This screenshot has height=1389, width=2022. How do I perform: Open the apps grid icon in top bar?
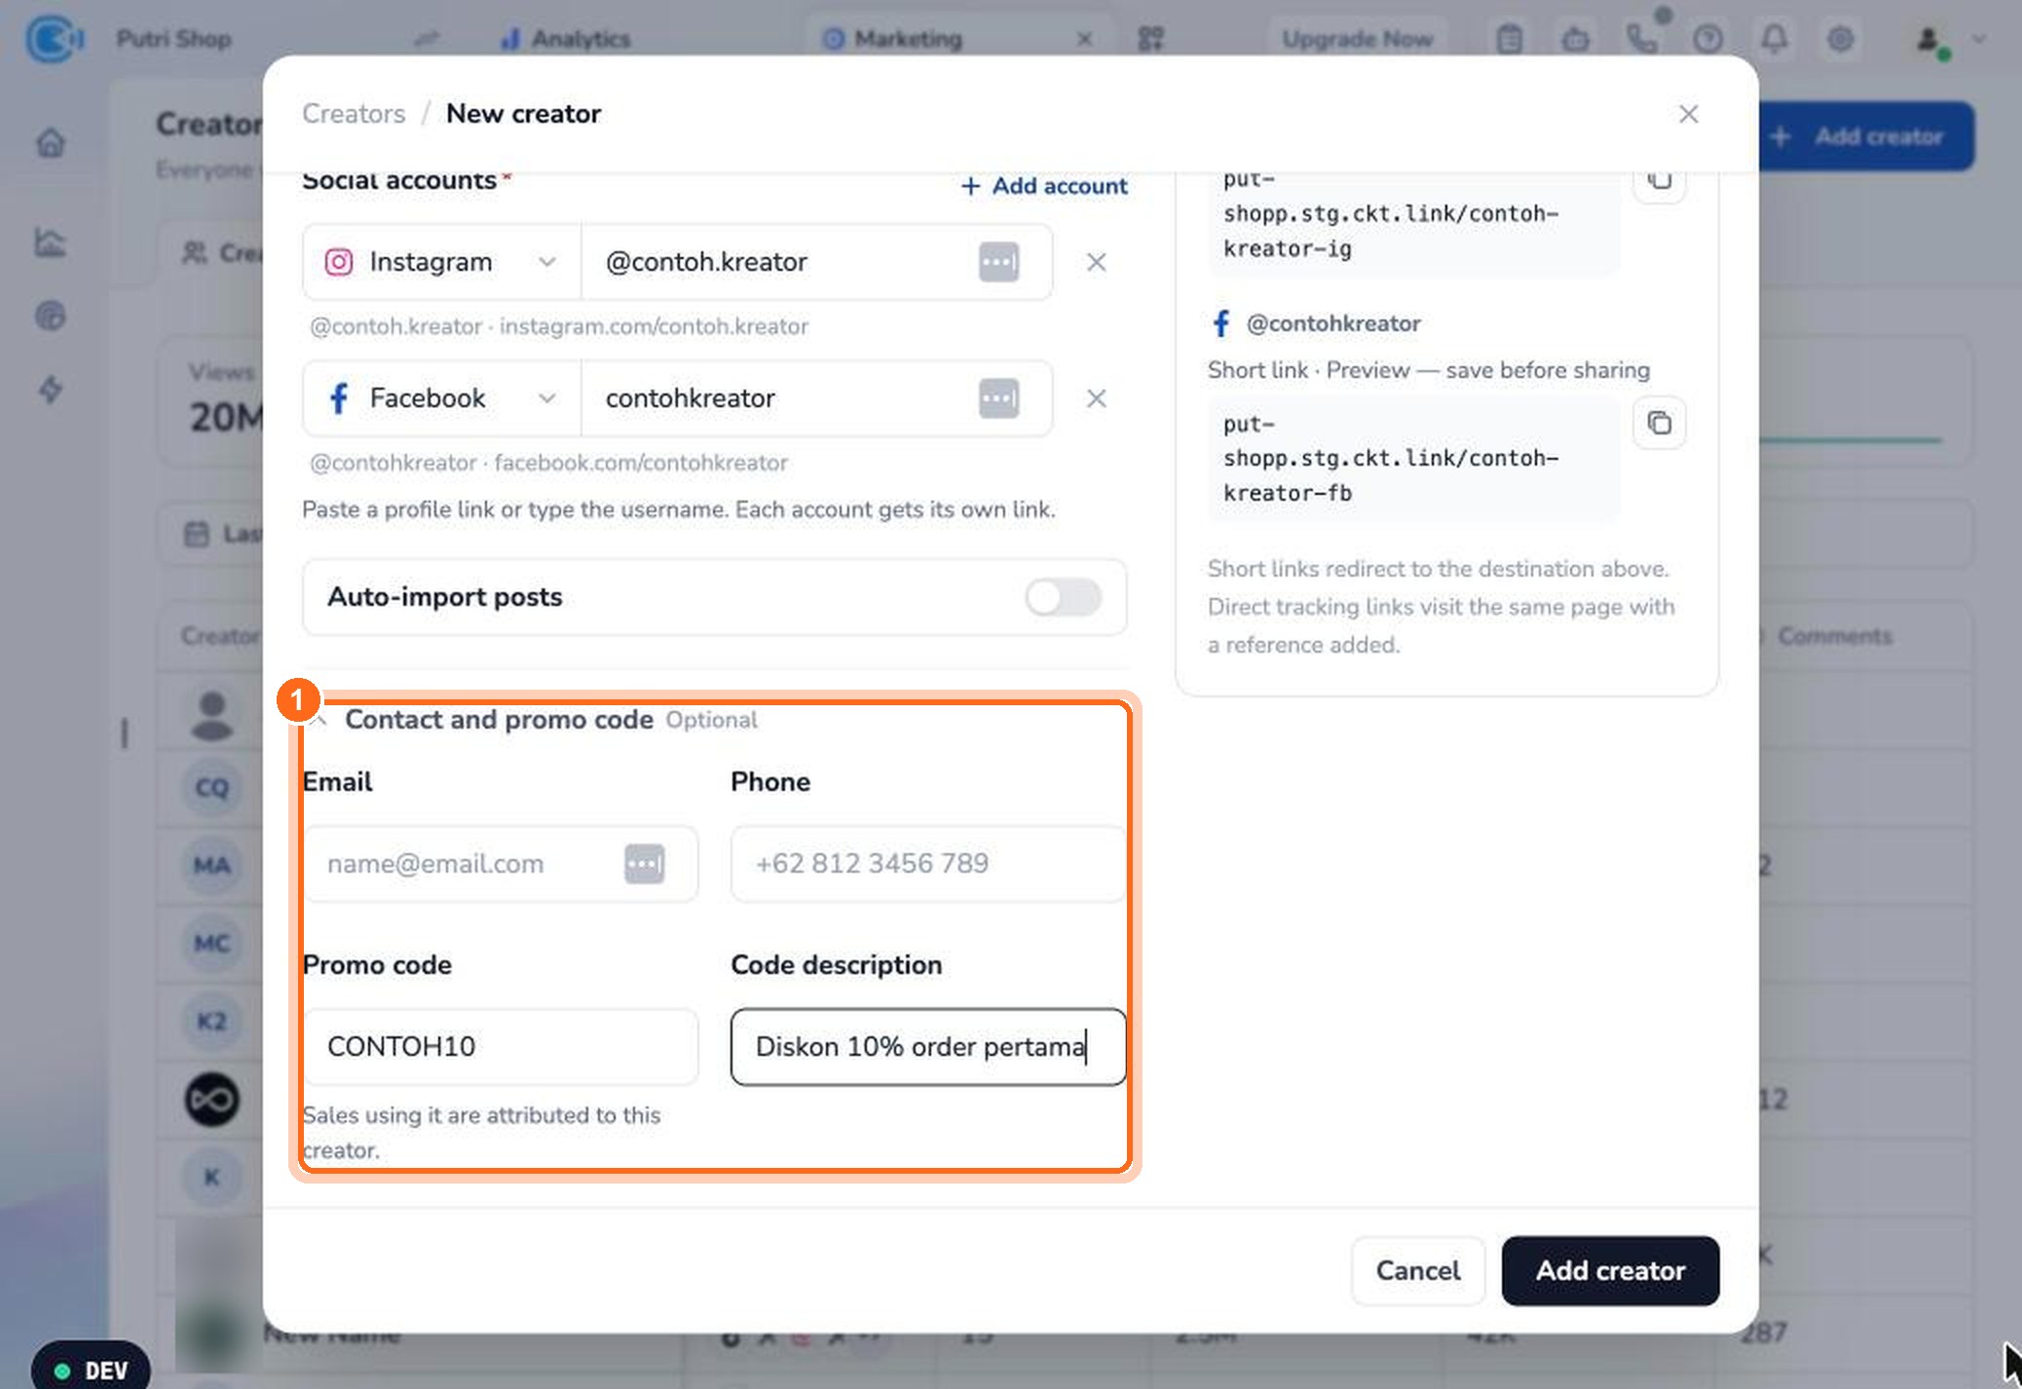tap(1150, 39)
